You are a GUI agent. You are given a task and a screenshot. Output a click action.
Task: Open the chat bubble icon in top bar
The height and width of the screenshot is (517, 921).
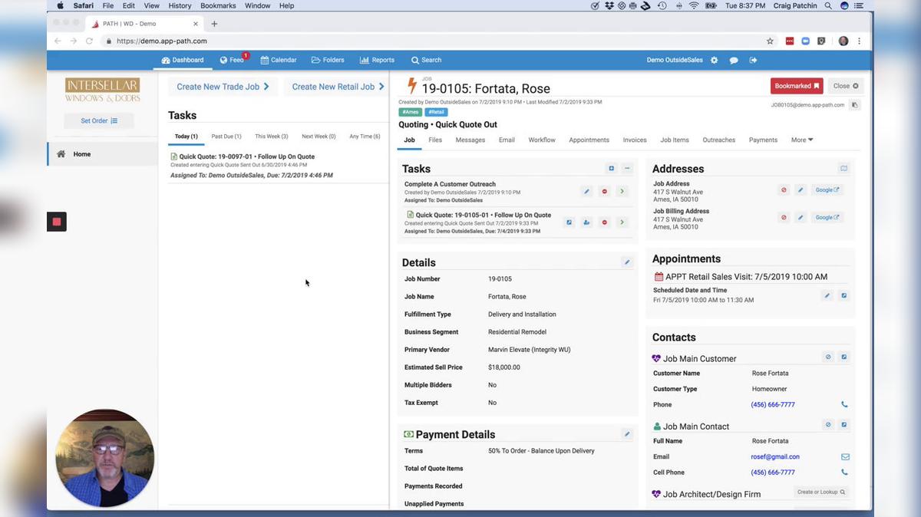tap(734, 60)
